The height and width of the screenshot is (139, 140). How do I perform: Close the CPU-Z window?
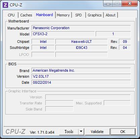(130, 4)
